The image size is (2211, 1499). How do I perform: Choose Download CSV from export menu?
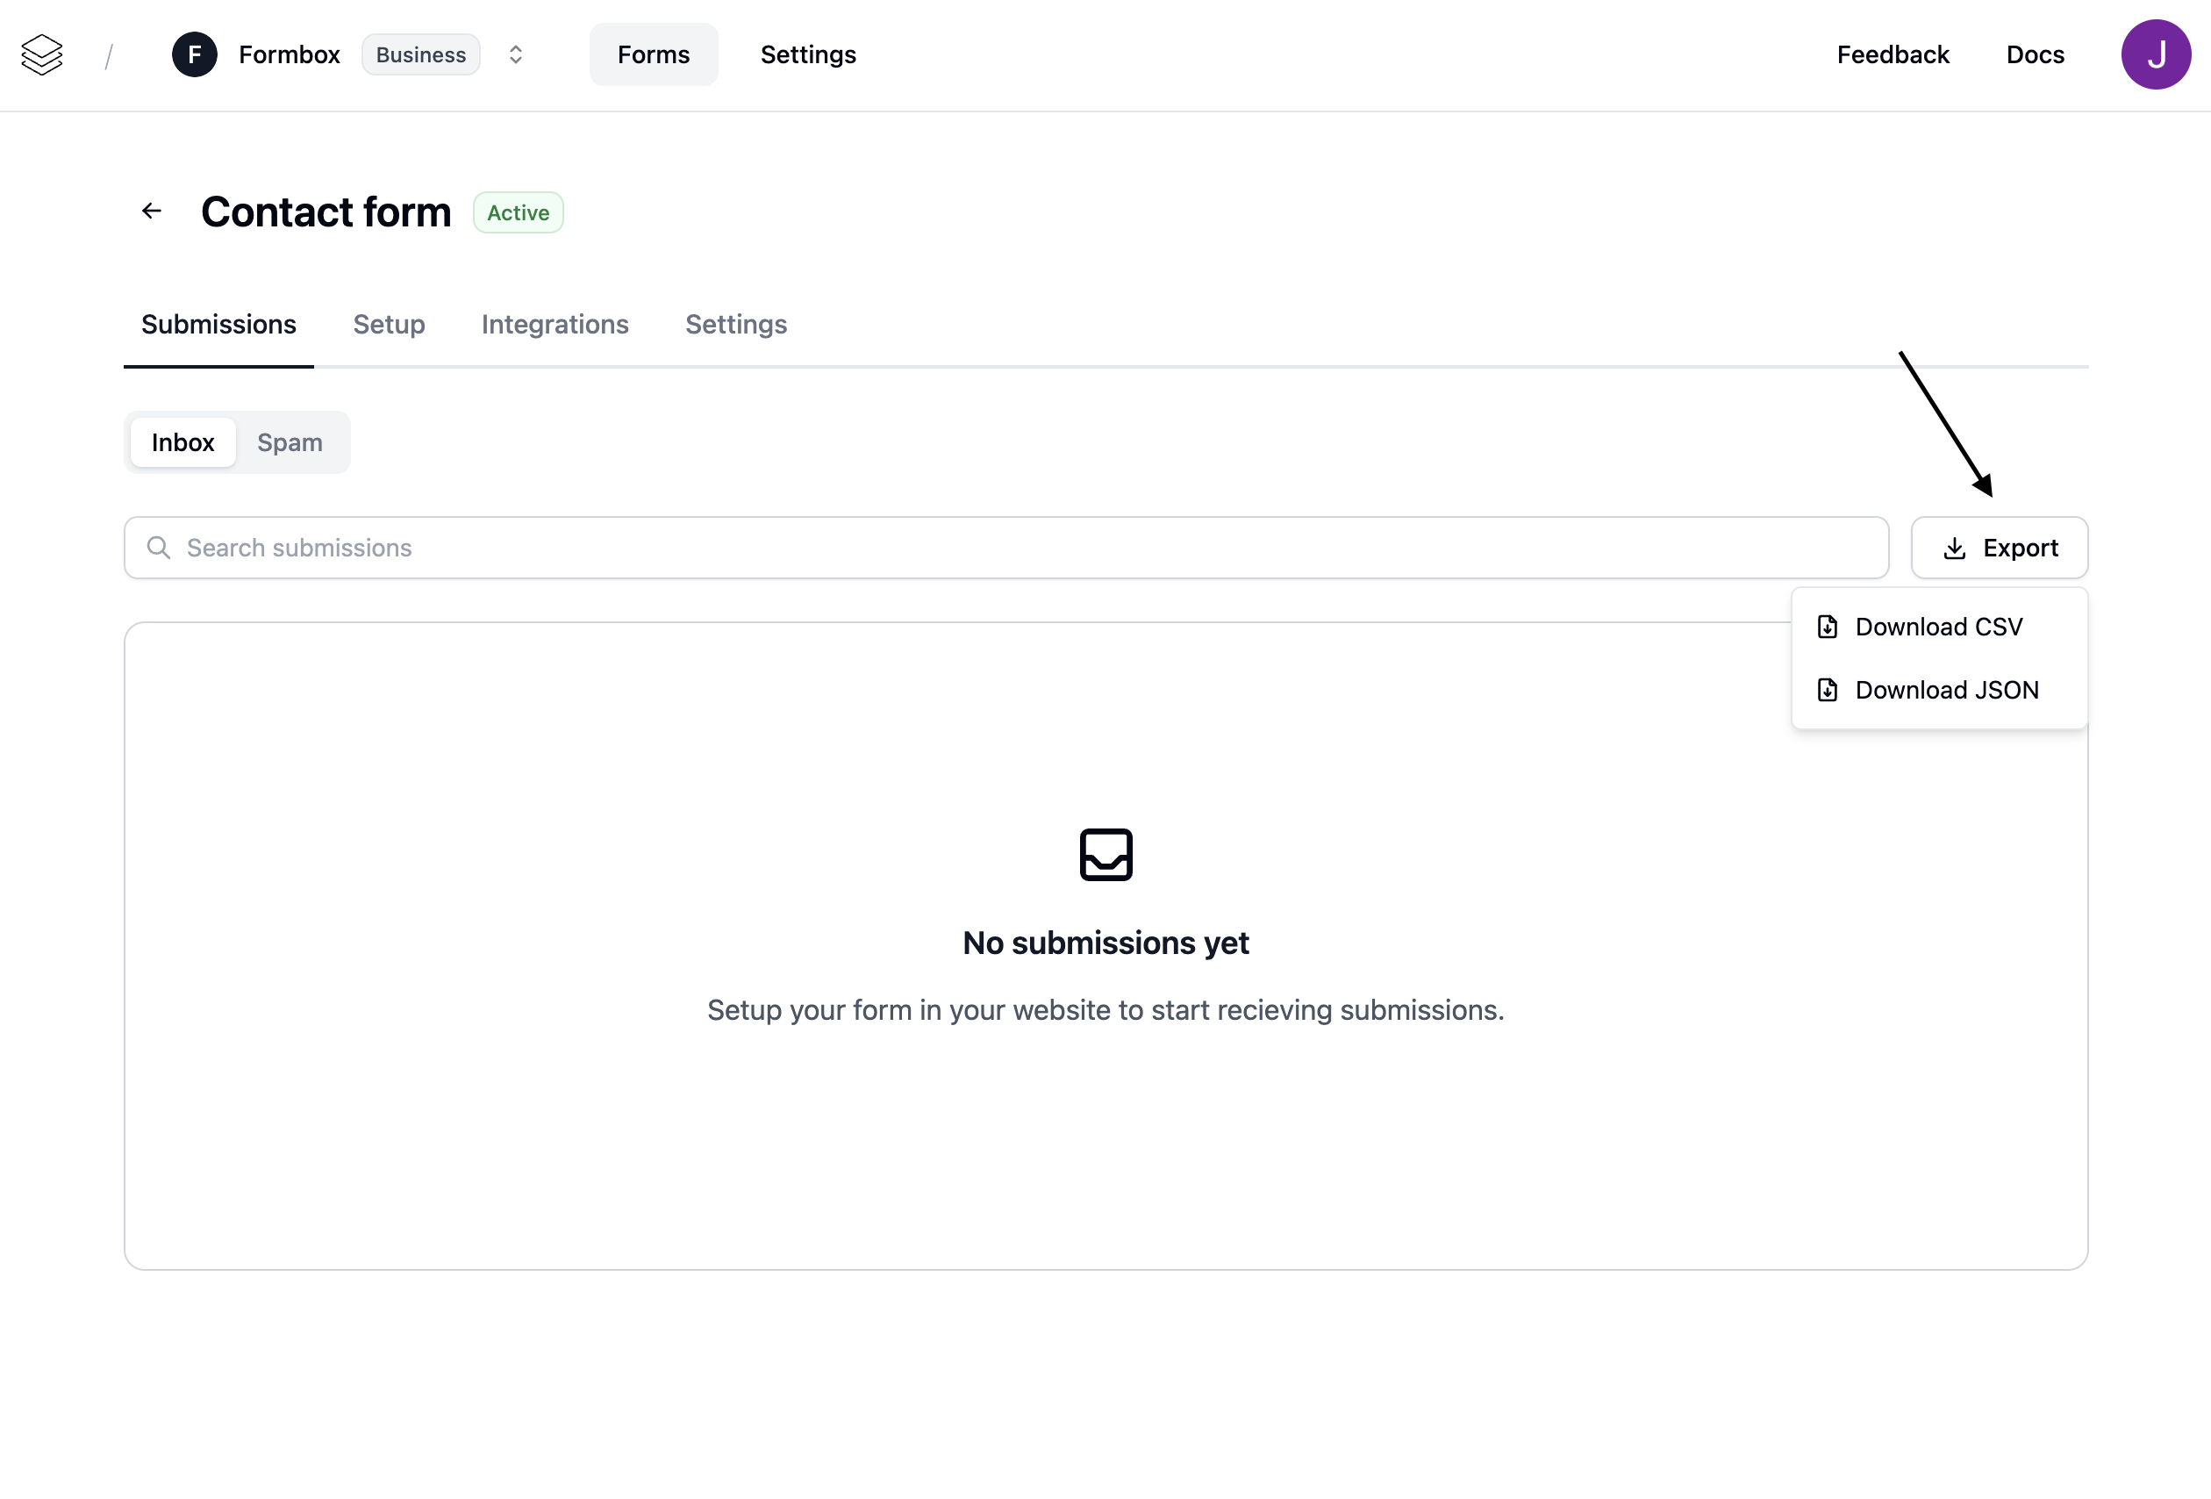(x=1938, y=628)
